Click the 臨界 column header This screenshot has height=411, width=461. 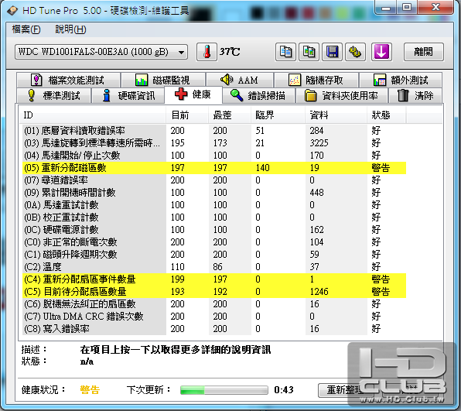(x=278, y=115)
